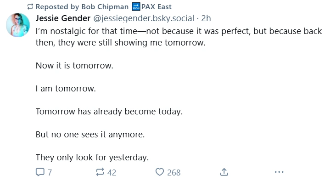The width and height of the screenshot is (336, 181).
Task: Like the post with the heart icon
Action: coord(160,172)
